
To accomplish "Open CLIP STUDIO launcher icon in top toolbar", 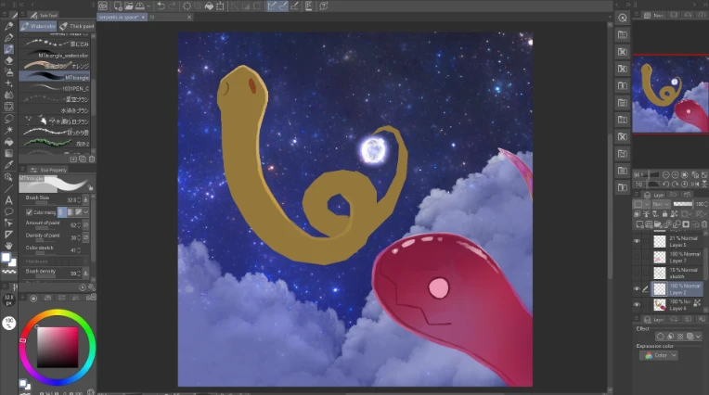I will pos(103,6).
